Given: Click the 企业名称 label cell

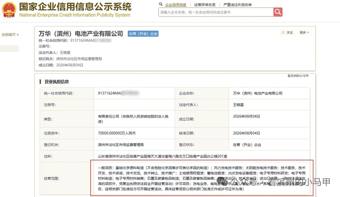Looking at the screenshot, I should pos(202,93).
